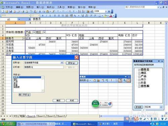
Task: Open the 行区域 area dropdown in field list
Action: [x=161, y=107]
